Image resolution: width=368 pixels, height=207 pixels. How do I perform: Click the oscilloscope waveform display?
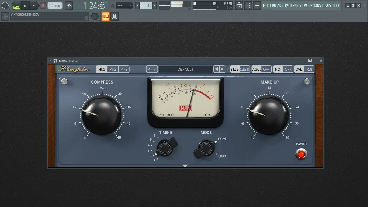coord(164,5)
